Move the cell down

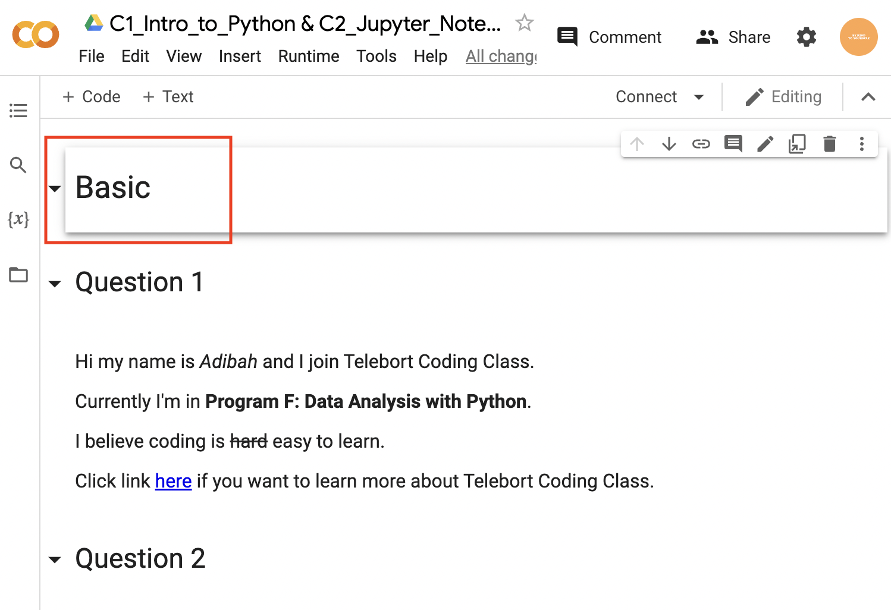669,144
